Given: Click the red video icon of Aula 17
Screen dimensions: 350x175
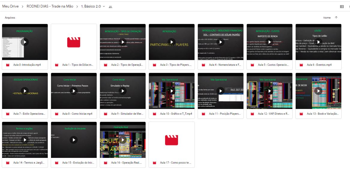Looking at the screenshot, I should (x=171, y=140).
